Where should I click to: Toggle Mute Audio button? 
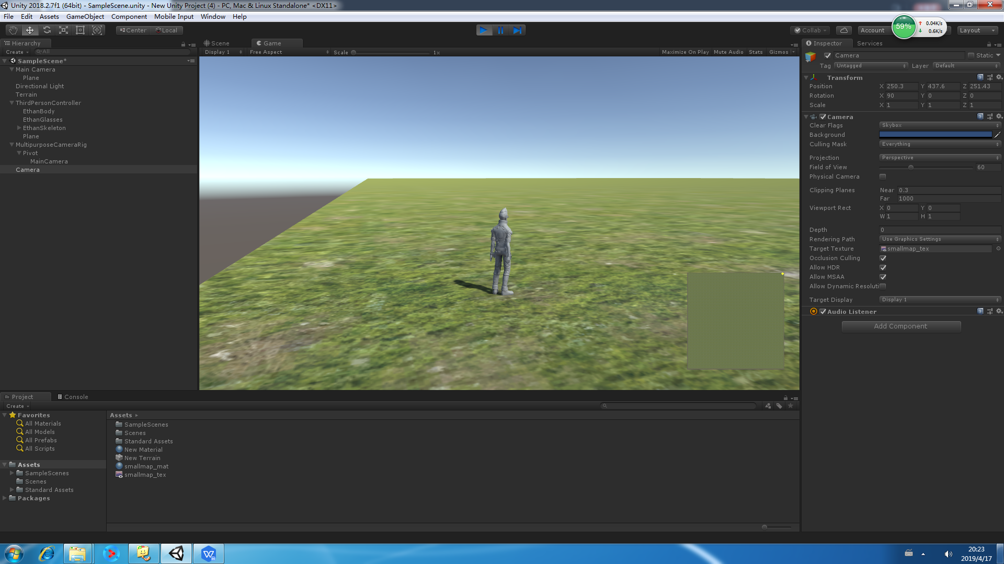click(x=728, y=52)
